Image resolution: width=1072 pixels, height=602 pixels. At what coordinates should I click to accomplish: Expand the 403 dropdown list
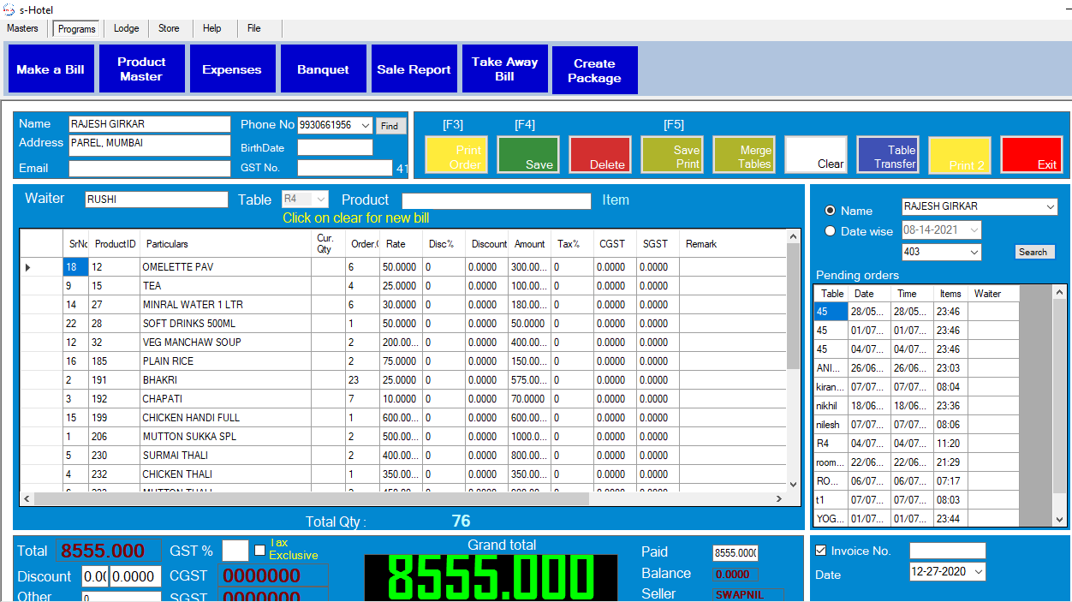pos(974,253)
